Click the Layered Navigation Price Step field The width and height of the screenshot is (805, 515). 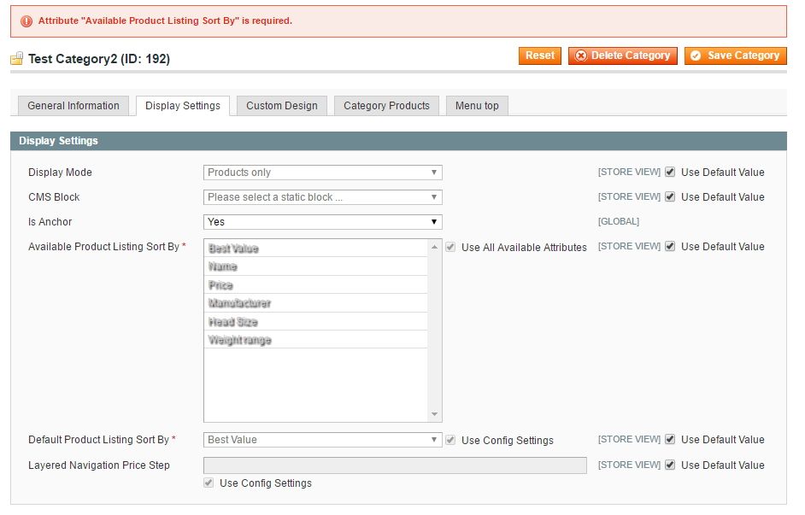click(x=395, y=465)
